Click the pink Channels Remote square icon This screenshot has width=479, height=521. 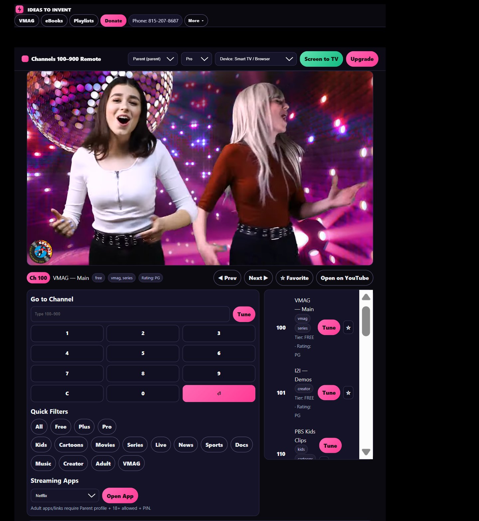(25, 59)
